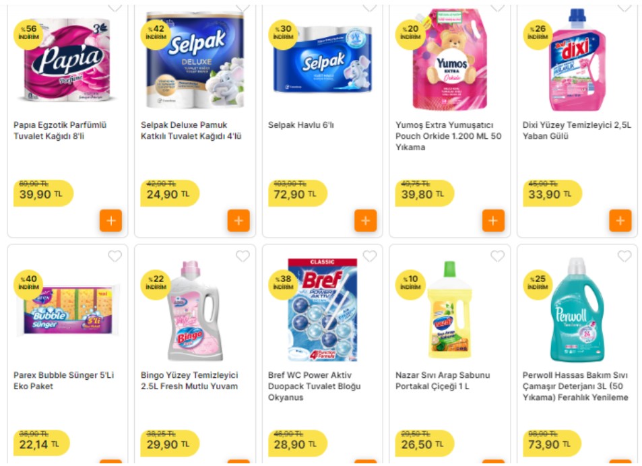Add Dixi Yüzey Temizleyici to cart
This screenshot has height=466, width=642.
tap(620, 220)
